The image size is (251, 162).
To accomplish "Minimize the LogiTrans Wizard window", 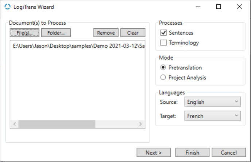I will [x=198, y=7].
